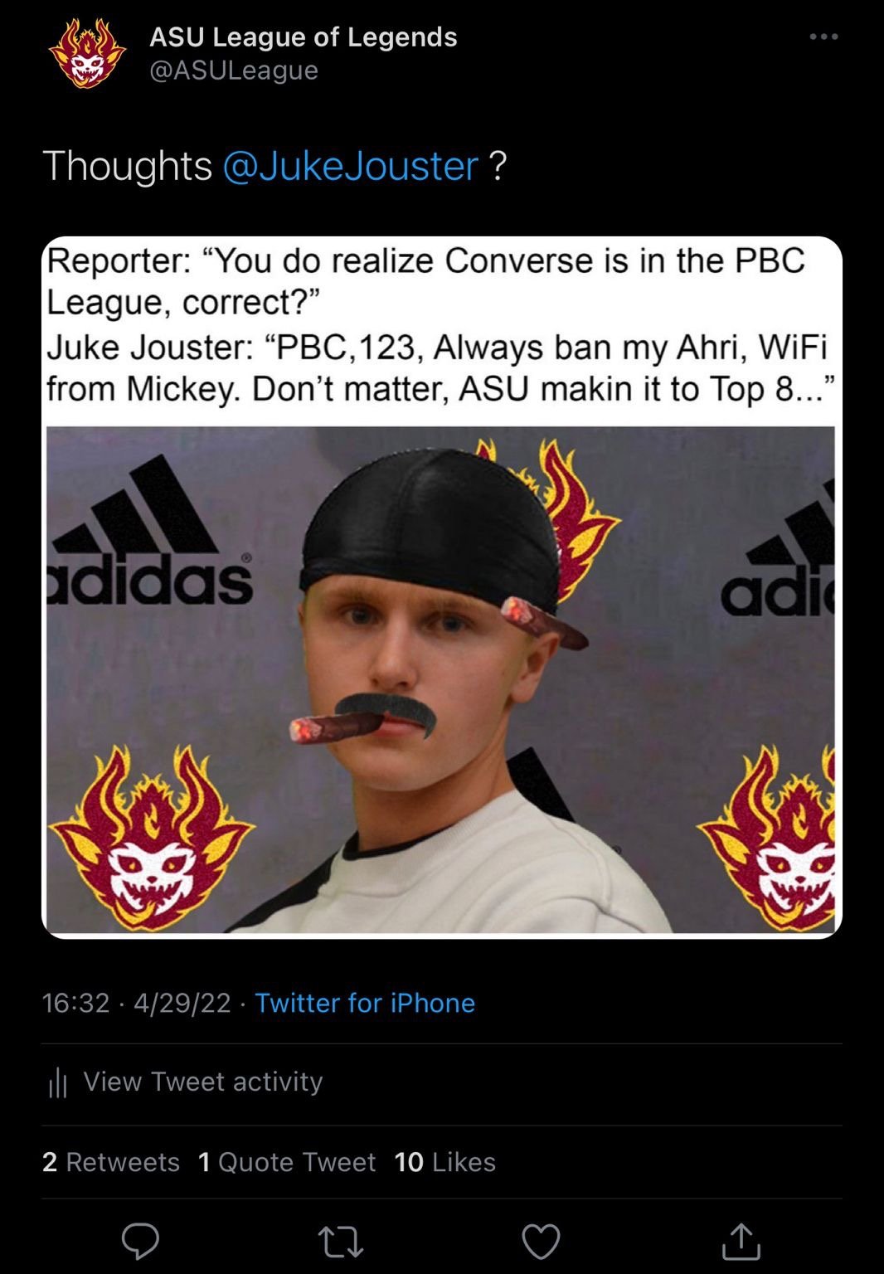Tap the tweet activity bar chart icon

point(57,1082)
